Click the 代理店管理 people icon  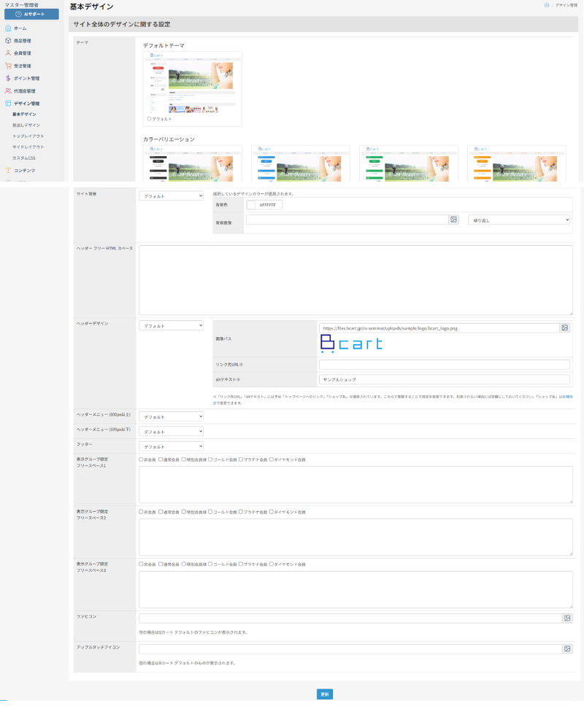tap(8, 90)
